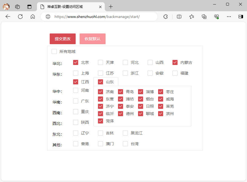Viewport: 247px width, 182px height.
Task: Enable the 黑龙江 checkbox
Action: pyautogui.click(x=125, y=133)
